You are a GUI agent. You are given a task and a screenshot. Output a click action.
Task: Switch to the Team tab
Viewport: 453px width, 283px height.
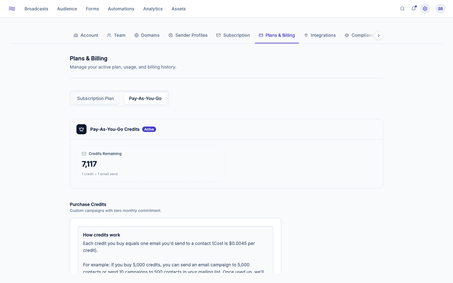click(116, 35)
